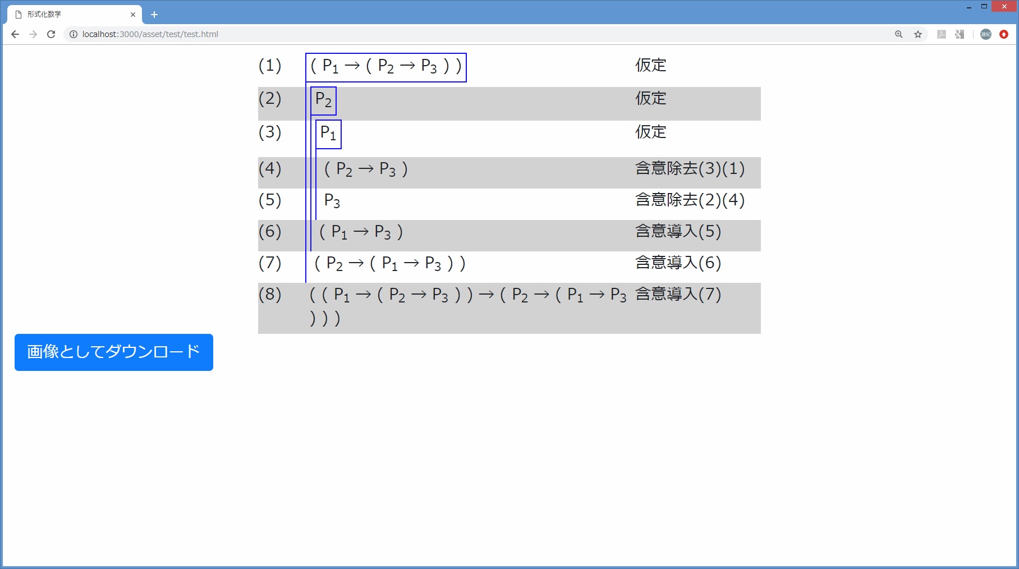
Task: Select the boxed formula on proof line (1)
Action: click(x=385, y=66)
